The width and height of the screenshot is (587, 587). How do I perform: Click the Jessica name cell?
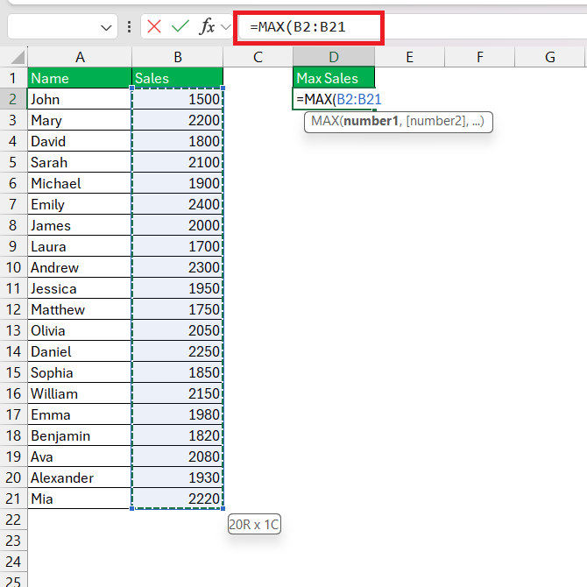coord(80,288)
